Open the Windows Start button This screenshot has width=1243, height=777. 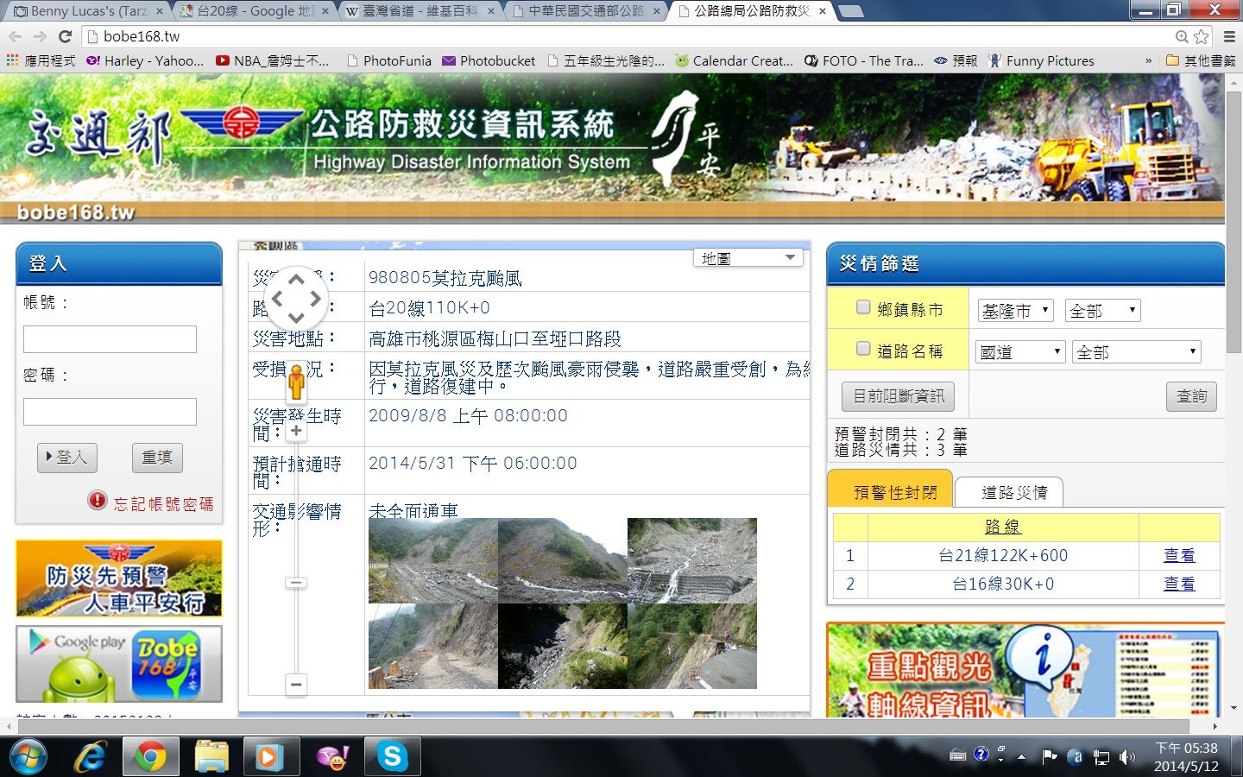27,757
